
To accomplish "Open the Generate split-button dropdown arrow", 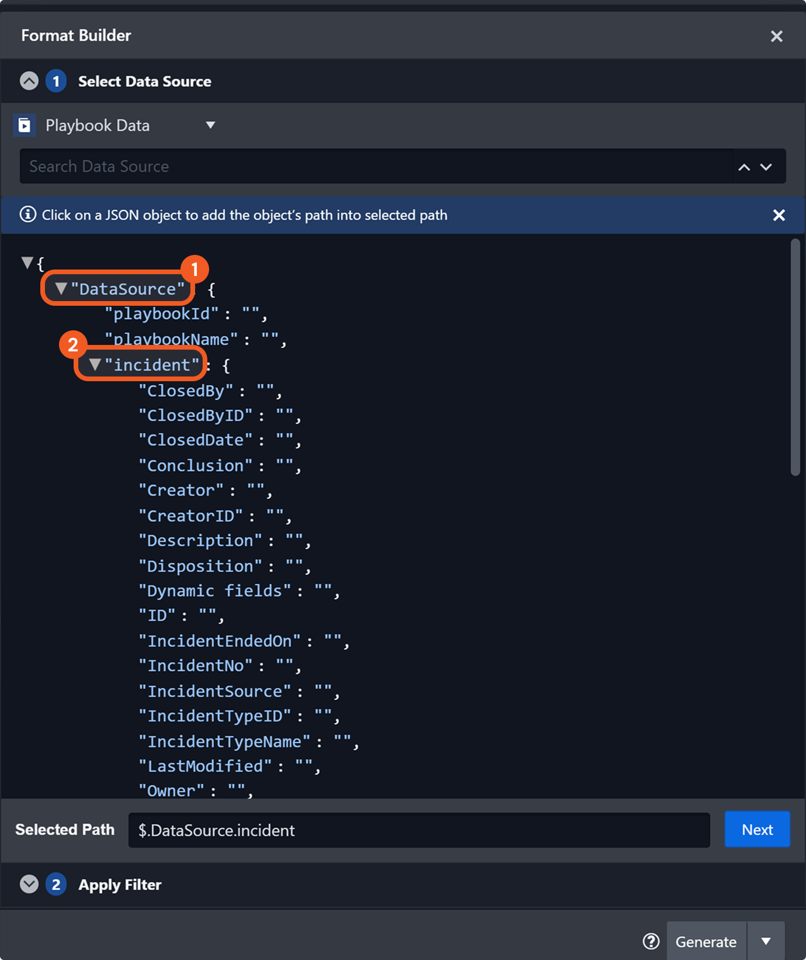I will (766, 941).
